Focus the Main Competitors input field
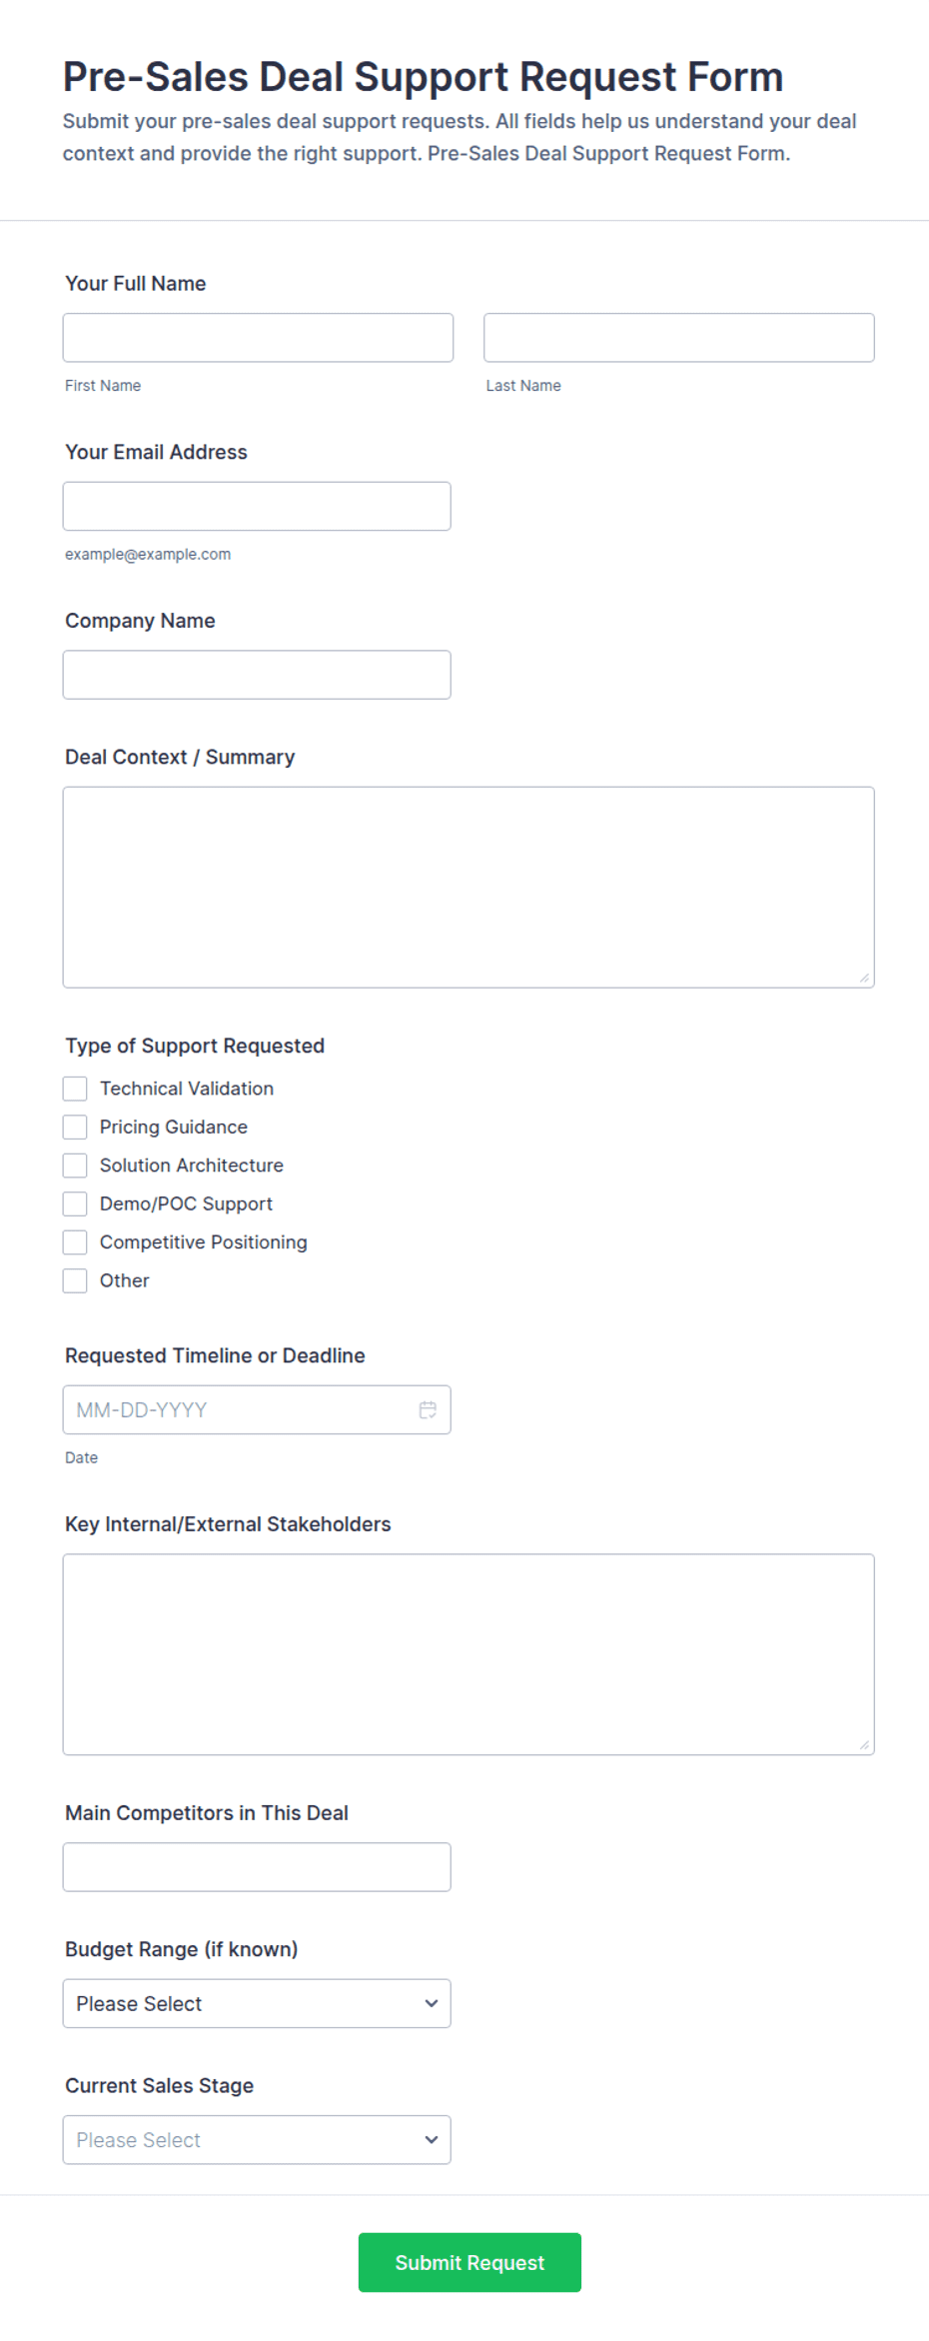This screenshot has width=929, height=2341. [x=257, y=1867]
